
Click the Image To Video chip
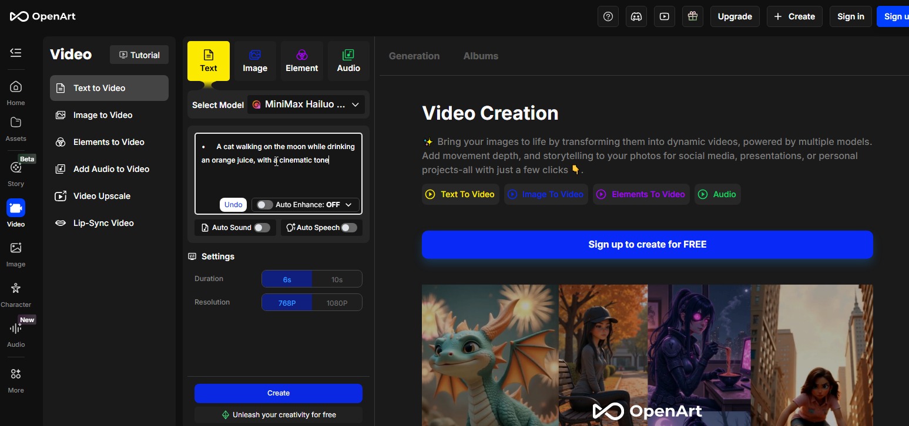pyautogui.click(x=546, y=194)
